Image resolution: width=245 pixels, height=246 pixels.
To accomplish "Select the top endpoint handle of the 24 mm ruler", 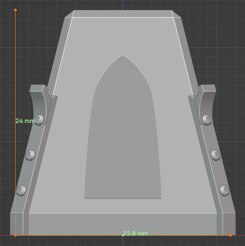I will [x=15, y=10].
